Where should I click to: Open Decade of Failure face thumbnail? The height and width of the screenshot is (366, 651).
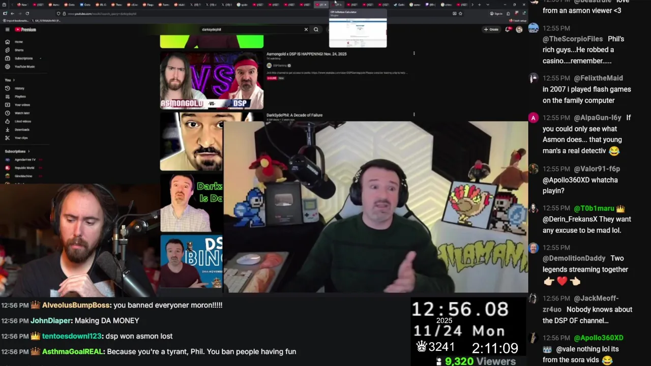pos(191,141)
